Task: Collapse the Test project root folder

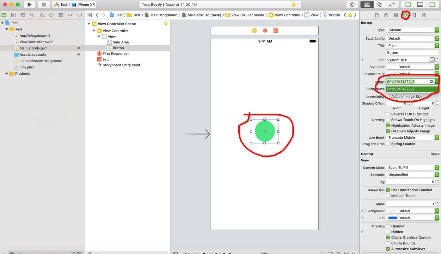Action: 3,23
